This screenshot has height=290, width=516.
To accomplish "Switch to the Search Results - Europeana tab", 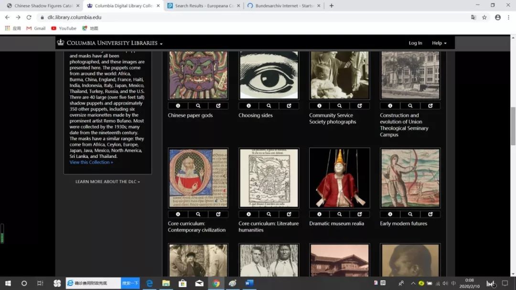I will 204,6.
